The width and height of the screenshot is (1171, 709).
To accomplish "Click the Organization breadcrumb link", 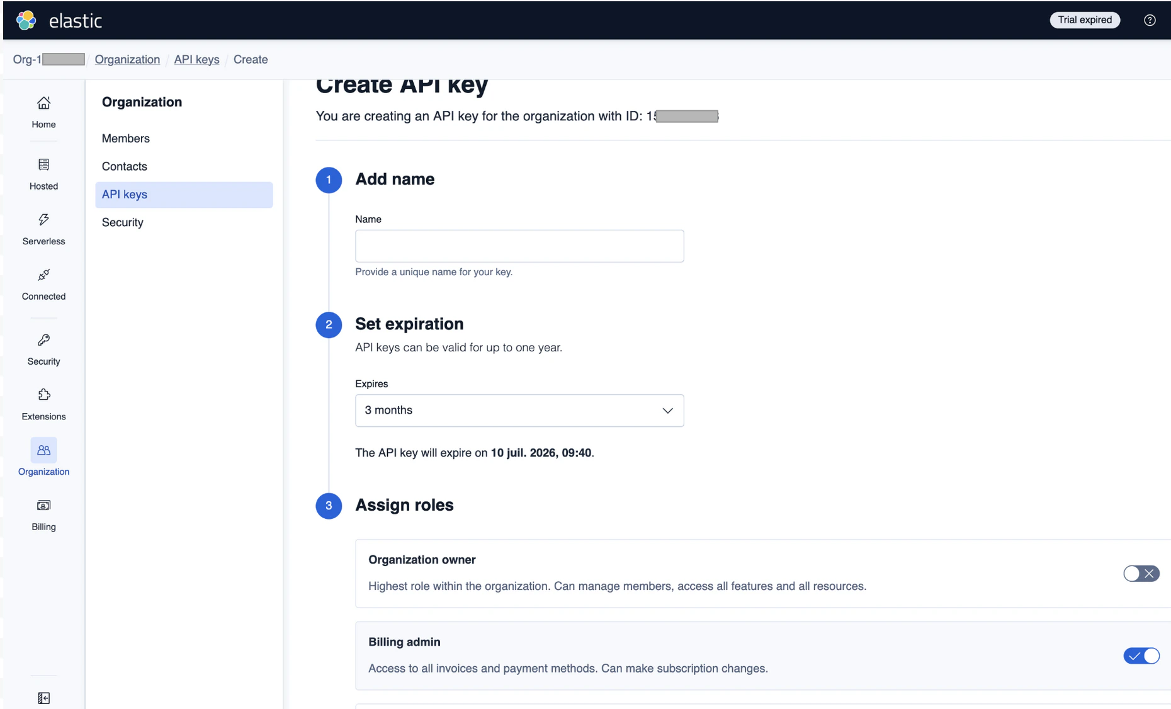I will (x=127, y=59).
